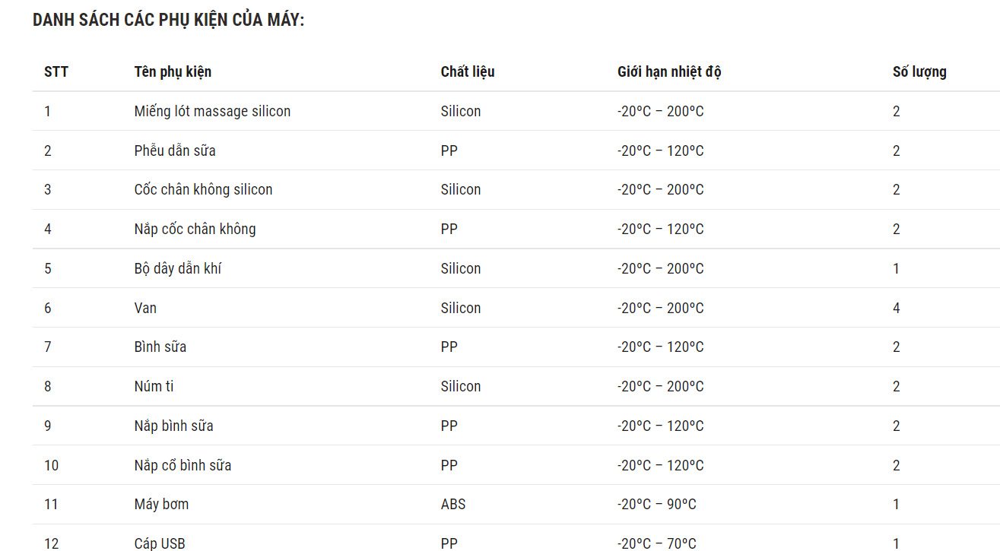Click the 'ABS' material cell
Screen dimensions: 1000x551
(452, 505)
